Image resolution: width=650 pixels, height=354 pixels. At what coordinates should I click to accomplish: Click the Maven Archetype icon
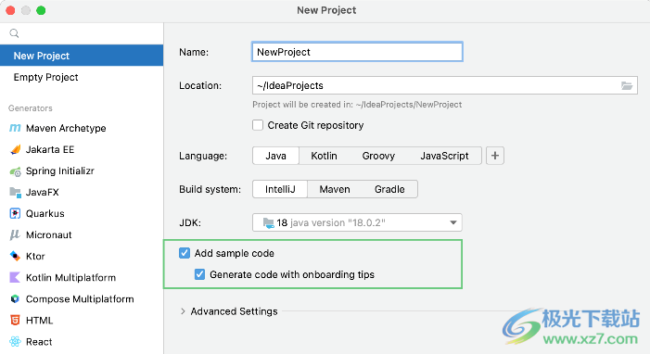pyautogui.click(x=15, y=128)
